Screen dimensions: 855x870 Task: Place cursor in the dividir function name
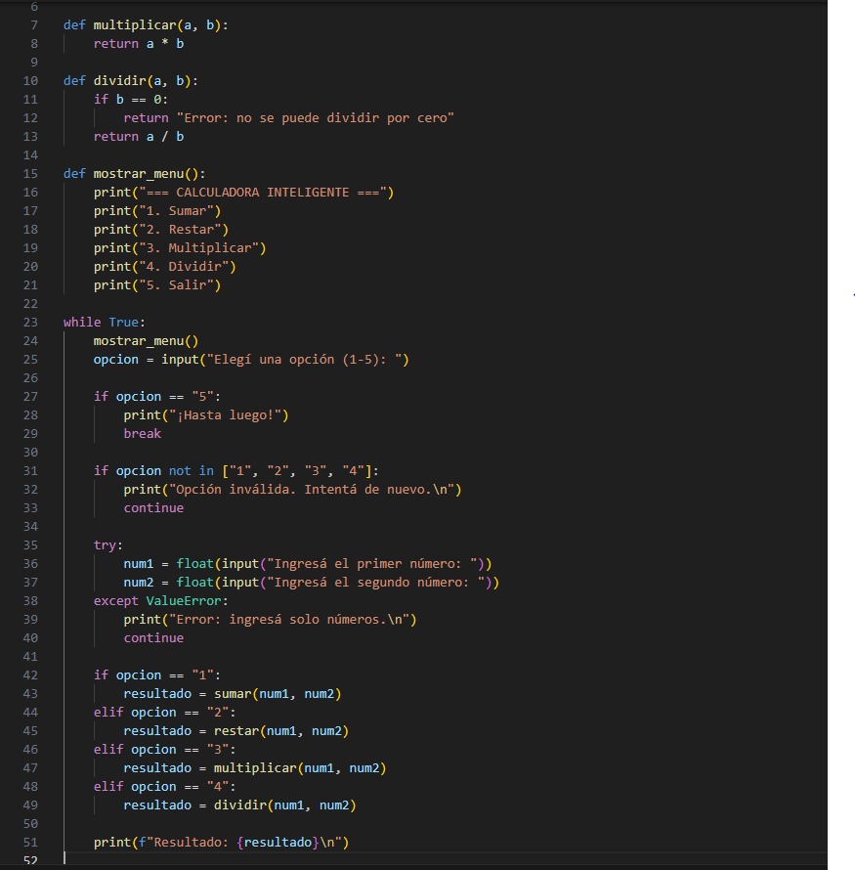121,80
